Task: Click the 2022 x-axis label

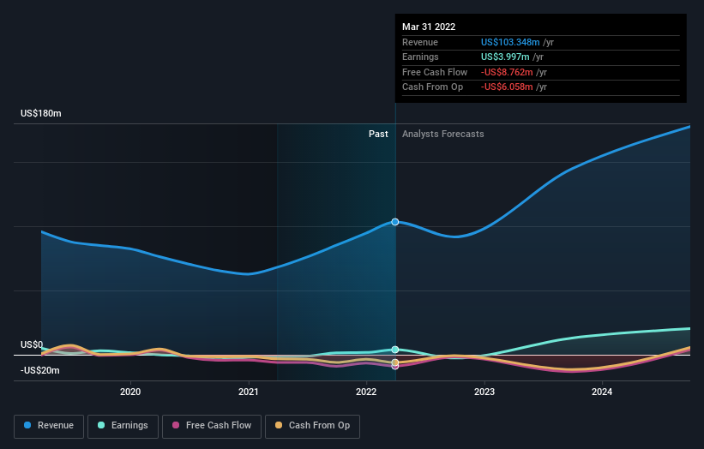Action: 366,392
